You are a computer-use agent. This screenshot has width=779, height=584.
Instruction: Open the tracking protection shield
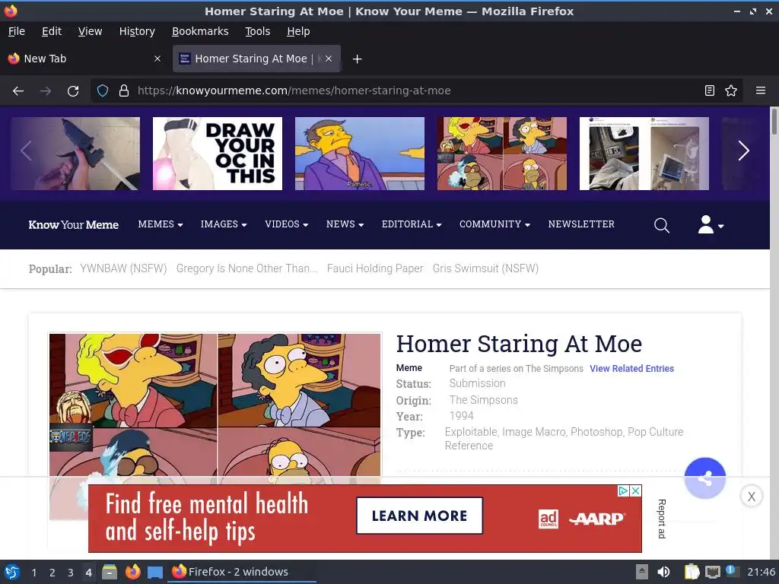coord(103,91)
